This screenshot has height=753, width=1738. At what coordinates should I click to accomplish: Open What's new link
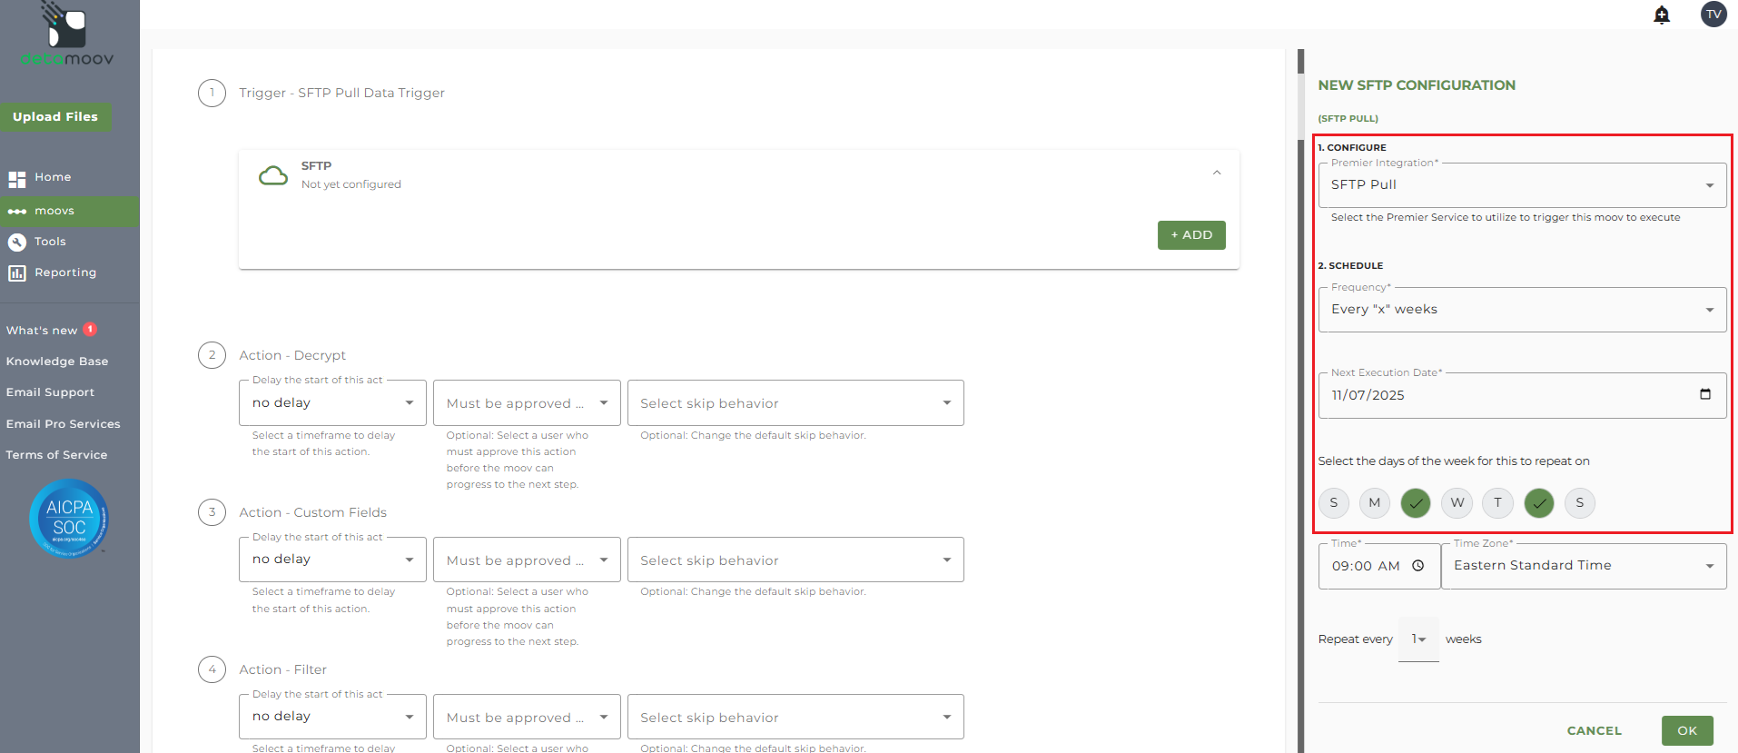click(42, 331)
